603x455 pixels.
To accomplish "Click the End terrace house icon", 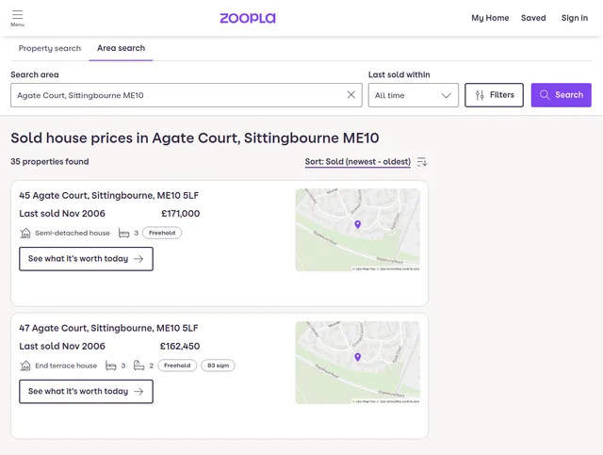I will [25, 366].
